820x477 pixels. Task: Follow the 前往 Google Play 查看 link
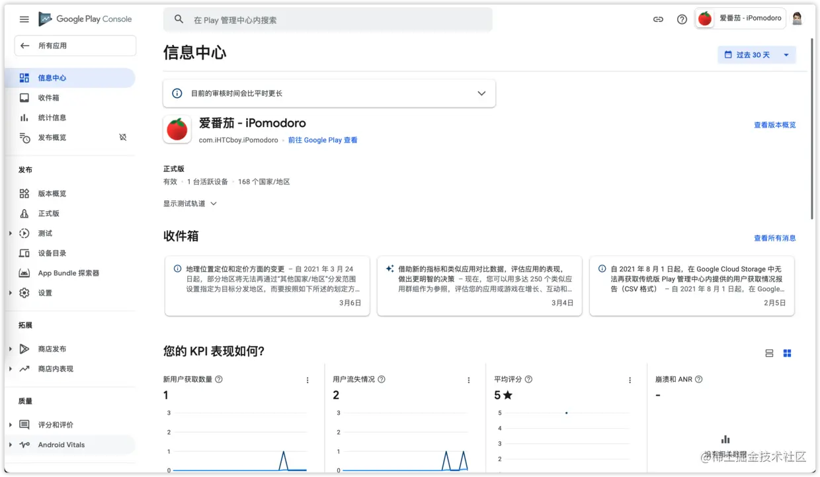tap(323, 140)
